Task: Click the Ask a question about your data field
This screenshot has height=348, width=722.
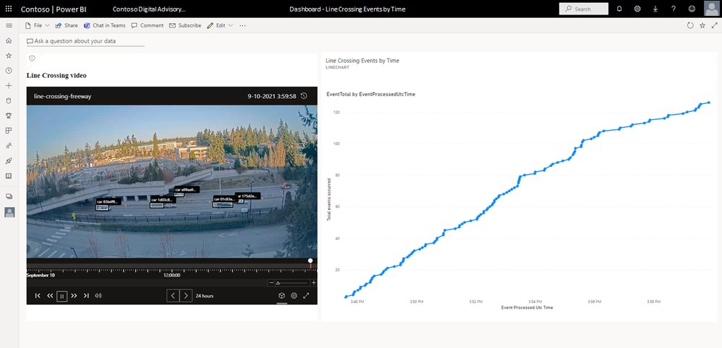Action: (x=85, y=41)
